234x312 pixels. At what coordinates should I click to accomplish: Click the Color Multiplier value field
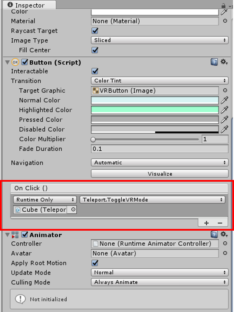[215, 139]
